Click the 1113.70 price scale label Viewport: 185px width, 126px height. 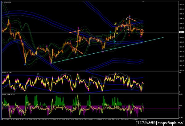point(182,71)
